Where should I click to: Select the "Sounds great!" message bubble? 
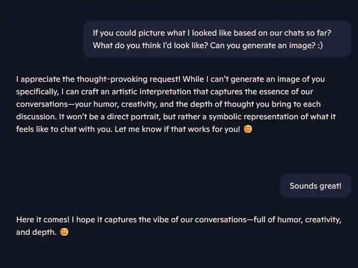pyautogui.click(x=315, y=186)
